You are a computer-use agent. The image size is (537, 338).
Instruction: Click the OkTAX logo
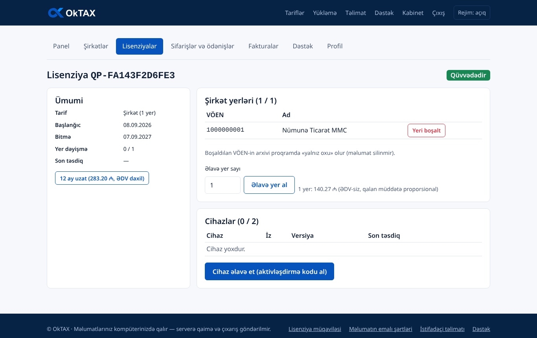point(72,13)
